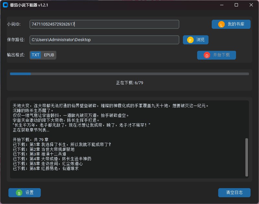This screenshot has width=259, height=204.
Task: Click the green S icon on 设置
Action: pos(19,193)
